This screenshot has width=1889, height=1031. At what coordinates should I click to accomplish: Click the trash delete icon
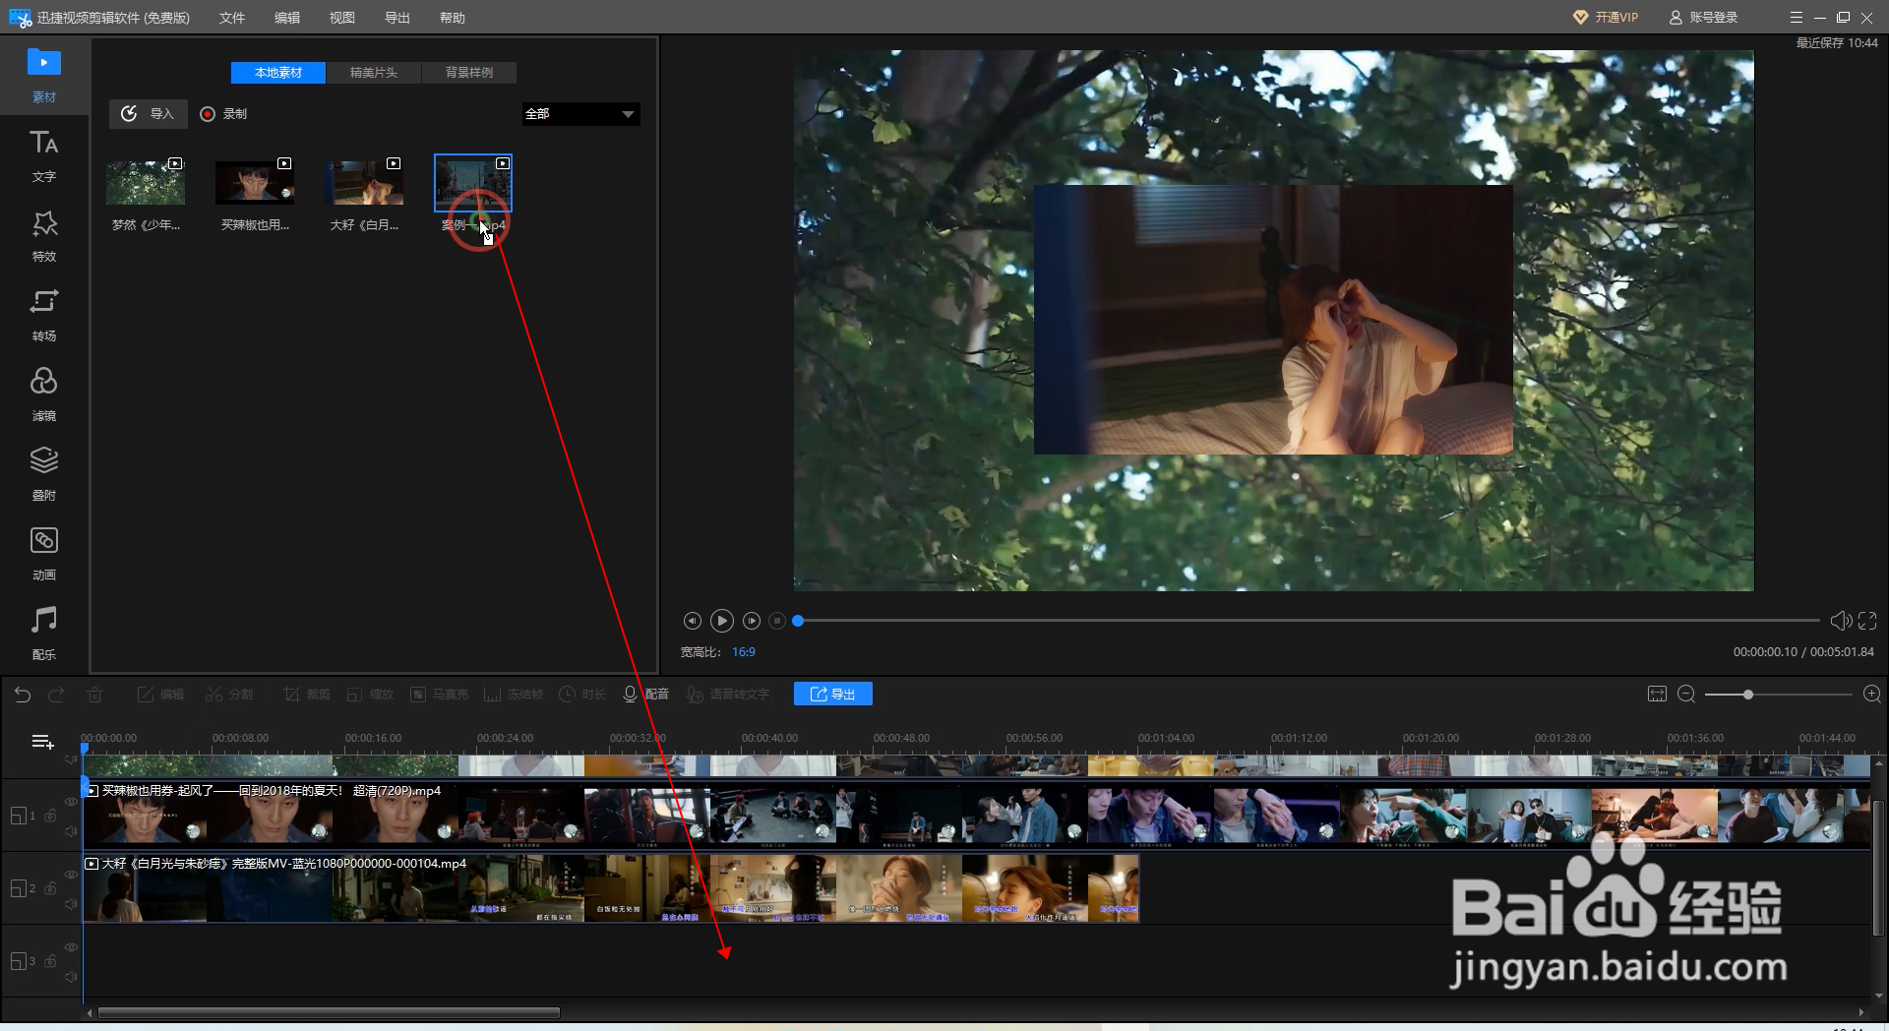[x=94, y=695]
